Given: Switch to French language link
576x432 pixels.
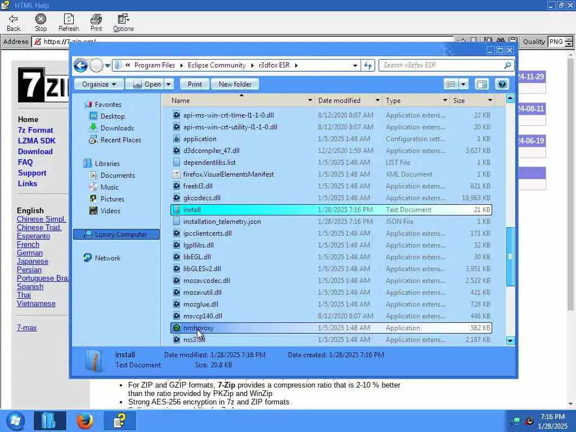Looking at the screenshot, I should pos(28,244).
